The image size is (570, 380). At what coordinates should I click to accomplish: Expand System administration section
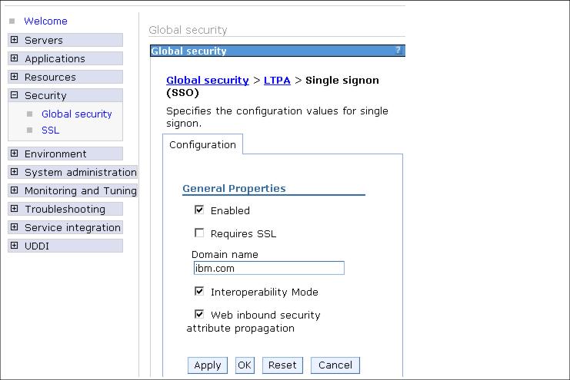14,172
